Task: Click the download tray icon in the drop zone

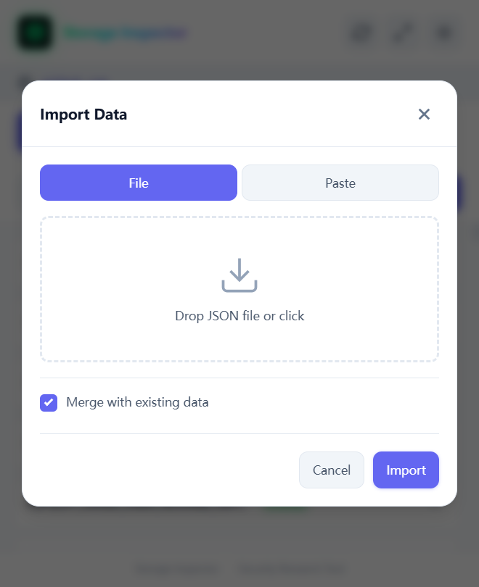Action: 239,275
